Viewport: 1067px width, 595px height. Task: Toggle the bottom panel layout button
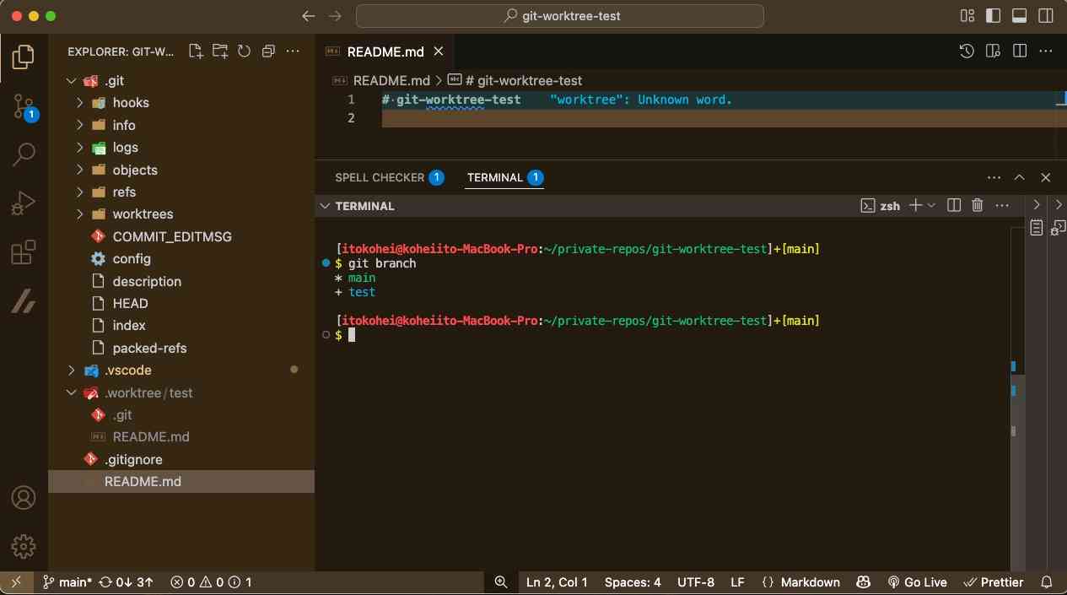[1019, 16]
